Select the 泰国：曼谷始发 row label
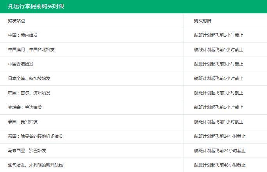 pos(23,122)
